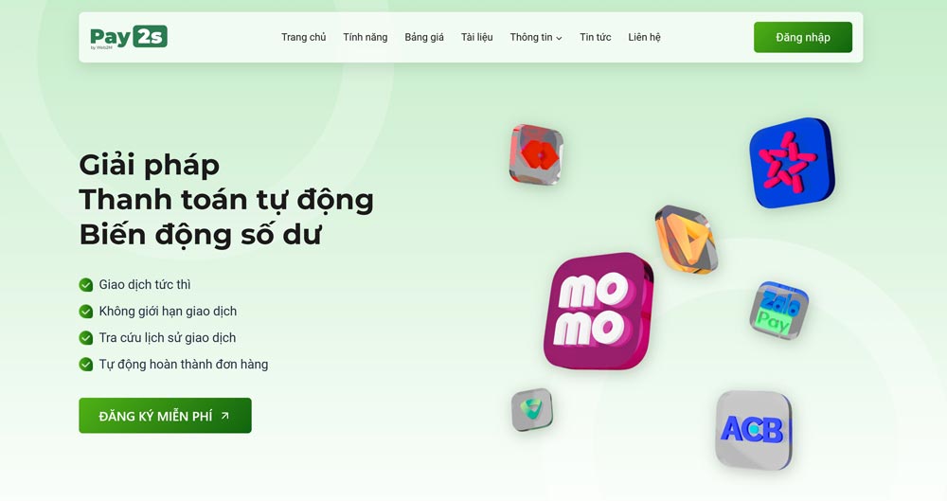Image resolution: width=947 pixels, height=501 pixels.
Task: Click the Đăng nhập button
Action: [803, 37]
